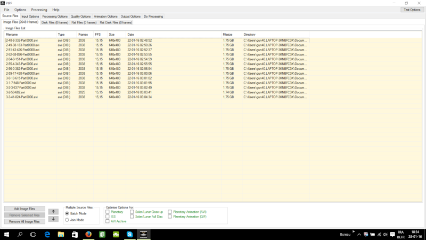Check Solar/Lunar Full Disc option
This screenshot has width=426, height=240.
coord(132,217)
